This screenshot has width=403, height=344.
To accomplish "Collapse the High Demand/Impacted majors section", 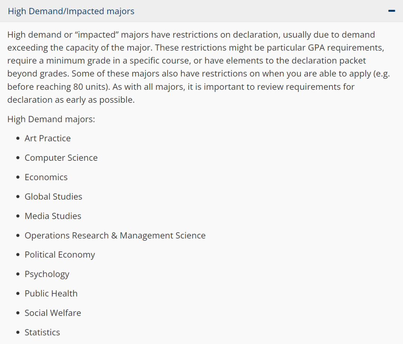I will (71, 11).
